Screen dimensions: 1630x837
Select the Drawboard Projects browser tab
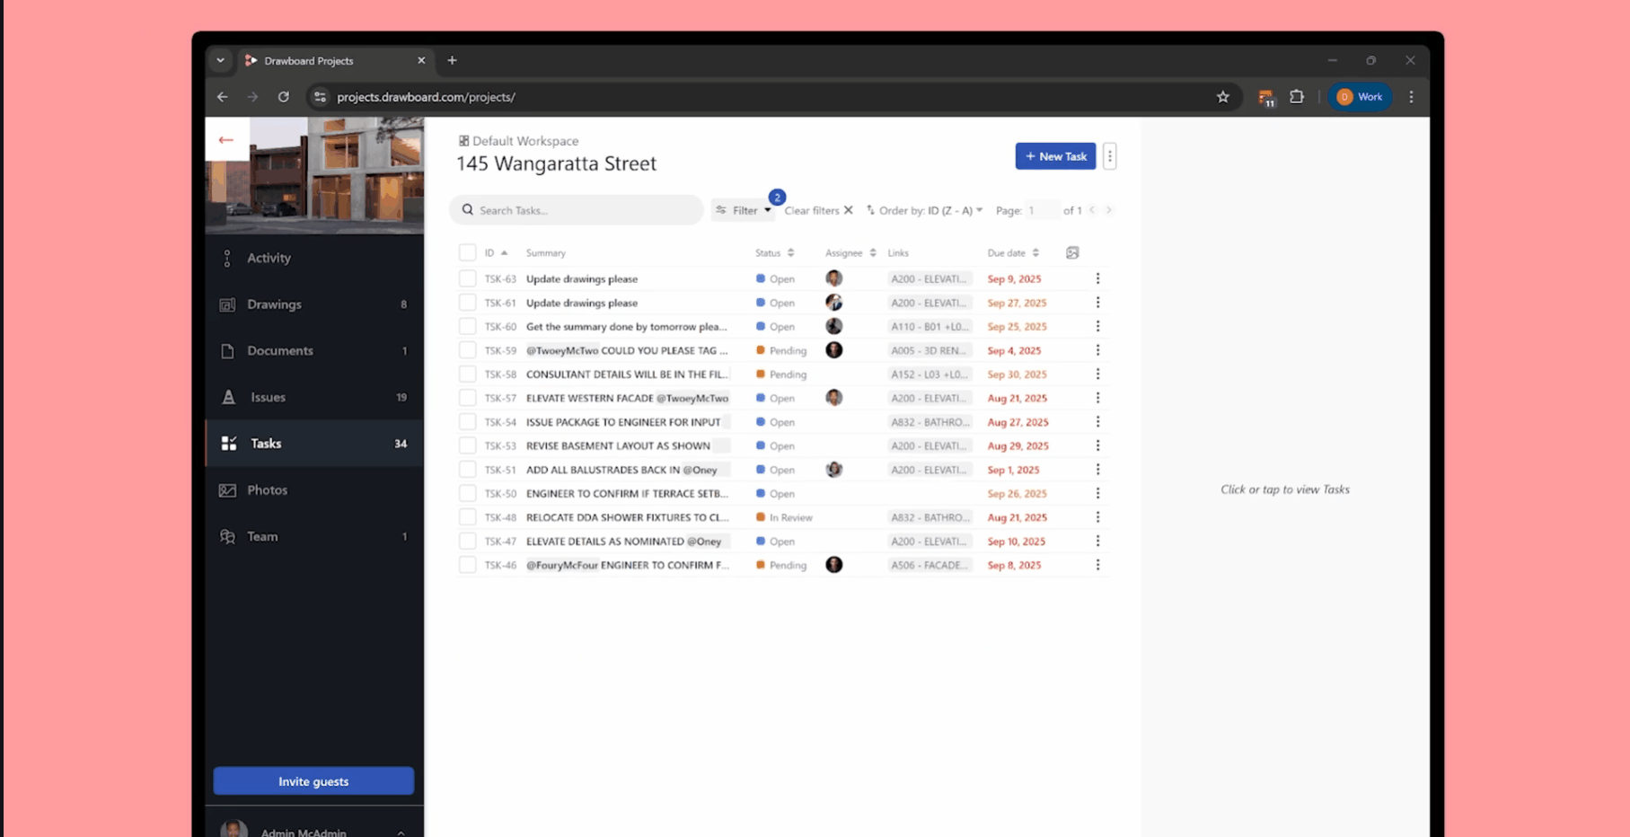(335, 60)
